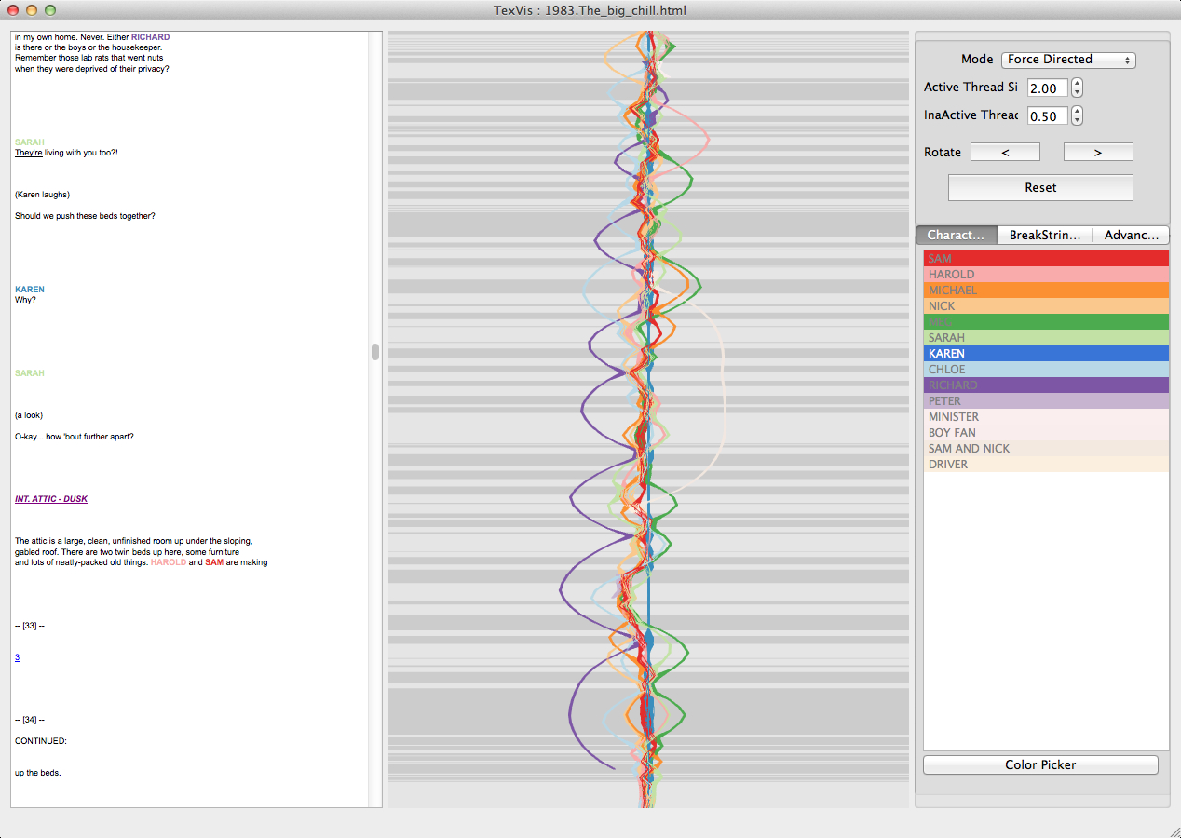Image resolution: width=1181 pixels, height=838 pixels.
Task: Click the Inactive Thread value field 0.50
Action: pyautogui.click(x=1047, y=115)
